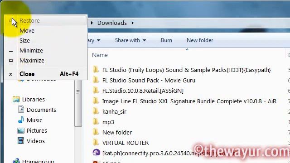Select the VIRTUAL ROUTER folder icon

[x=96, y=142]
